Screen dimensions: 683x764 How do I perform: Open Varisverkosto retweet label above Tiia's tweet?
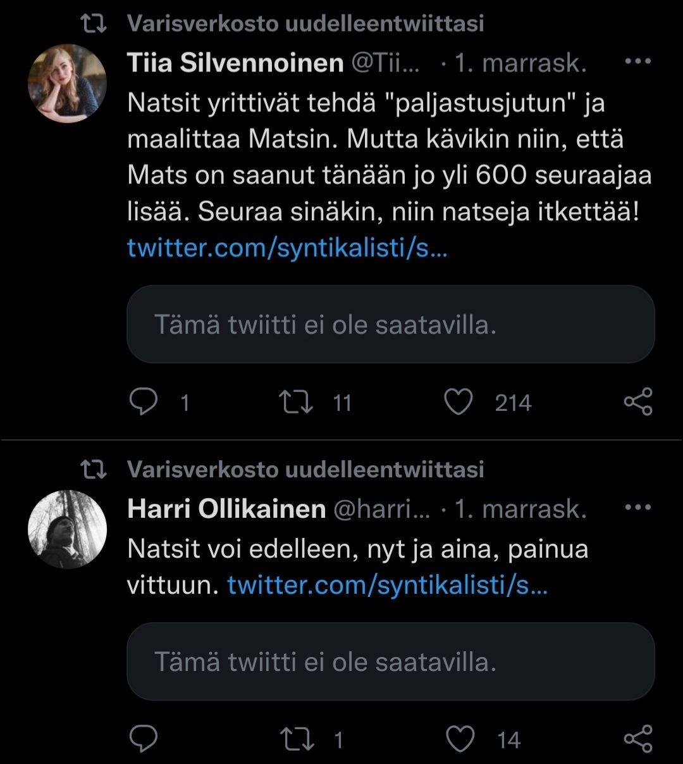point(305,24)
